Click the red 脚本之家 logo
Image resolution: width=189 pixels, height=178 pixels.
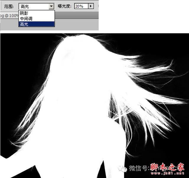[167, 167]
